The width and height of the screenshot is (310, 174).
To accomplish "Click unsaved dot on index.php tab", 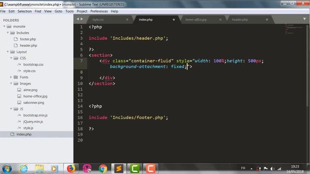I will tap(173, 19).
